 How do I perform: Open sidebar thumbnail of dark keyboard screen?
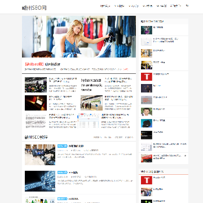[147, 135]
